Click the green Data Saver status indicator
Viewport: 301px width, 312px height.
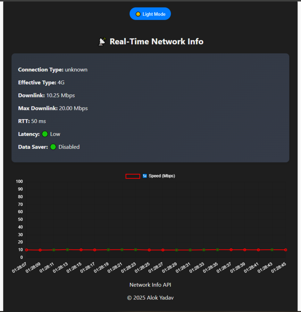53,147
